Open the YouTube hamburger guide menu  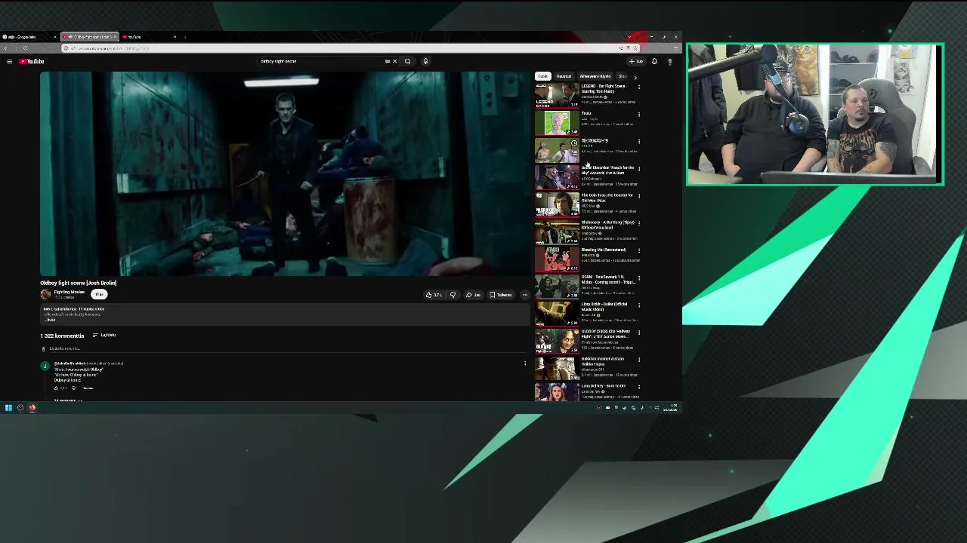[x=9, y=61]
